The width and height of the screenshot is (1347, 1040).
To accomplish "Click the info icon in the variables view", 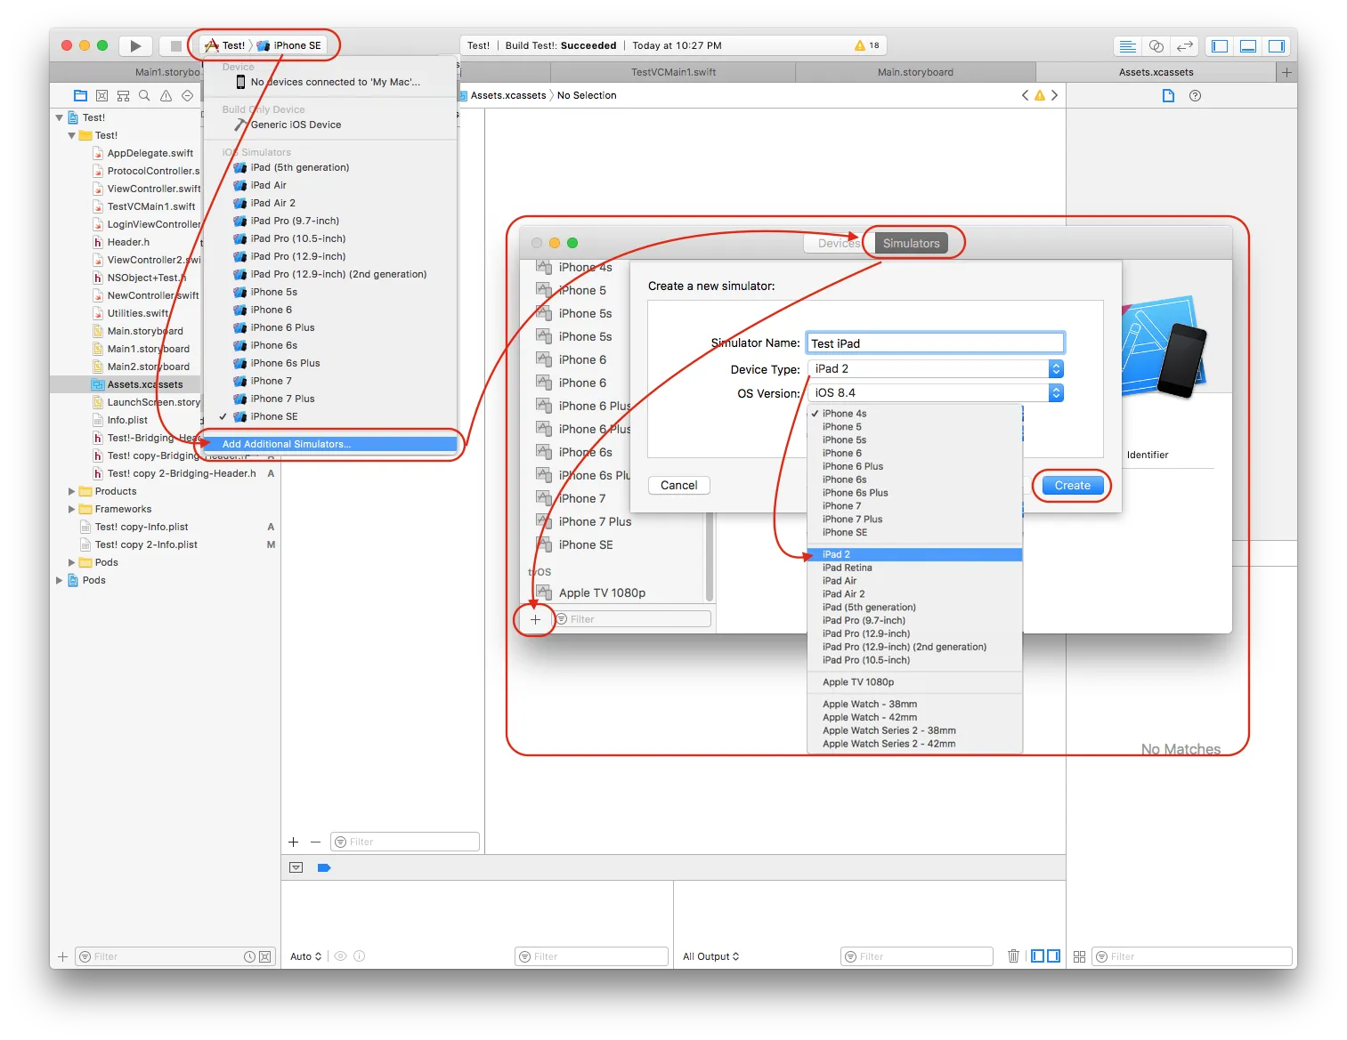I will tap(360, 956).
